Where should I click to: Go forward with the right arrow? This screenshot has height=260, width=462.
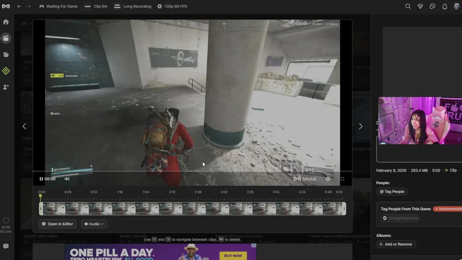tap(29, 6)
